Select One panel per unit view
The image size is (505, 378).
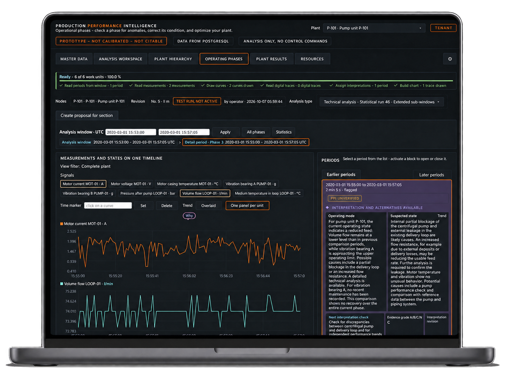pos(247,205)
